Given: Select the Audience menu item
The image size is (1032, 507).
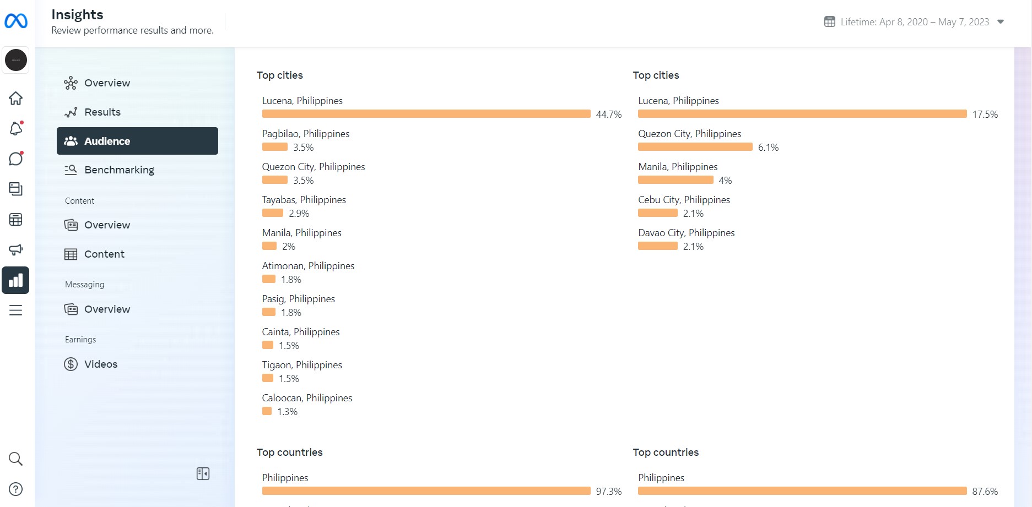Looking at the screenshot, I should 137,141.
